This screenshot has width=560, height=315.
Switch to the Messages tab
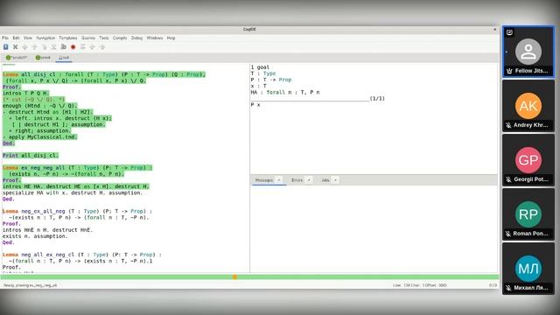264,180
